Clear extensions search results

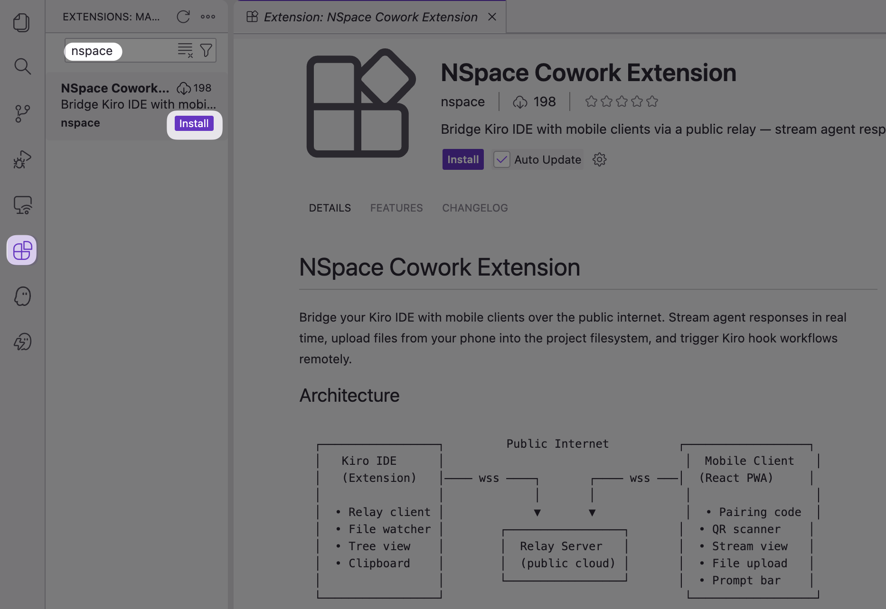185,50
